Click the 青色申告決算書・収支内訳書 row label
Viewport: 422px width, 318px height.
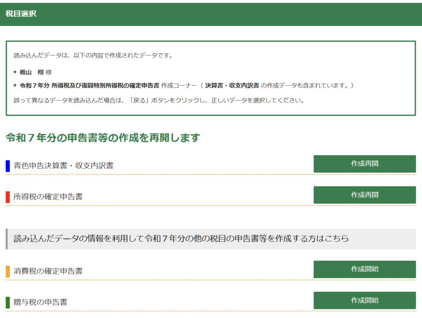tap(63, 166)
